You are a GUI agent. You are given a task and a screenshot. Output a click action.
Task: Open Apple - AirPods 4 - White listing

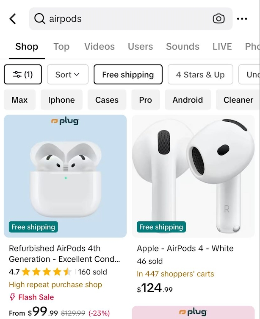pyautogui.click(x=185, y=248)
